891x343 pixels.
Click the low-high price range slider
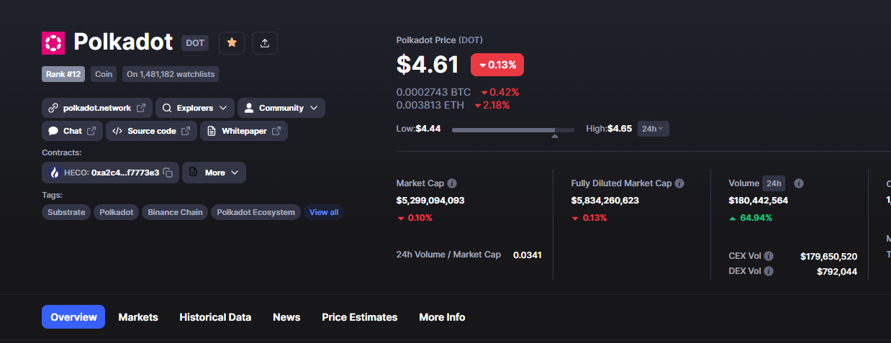point(513,130)
